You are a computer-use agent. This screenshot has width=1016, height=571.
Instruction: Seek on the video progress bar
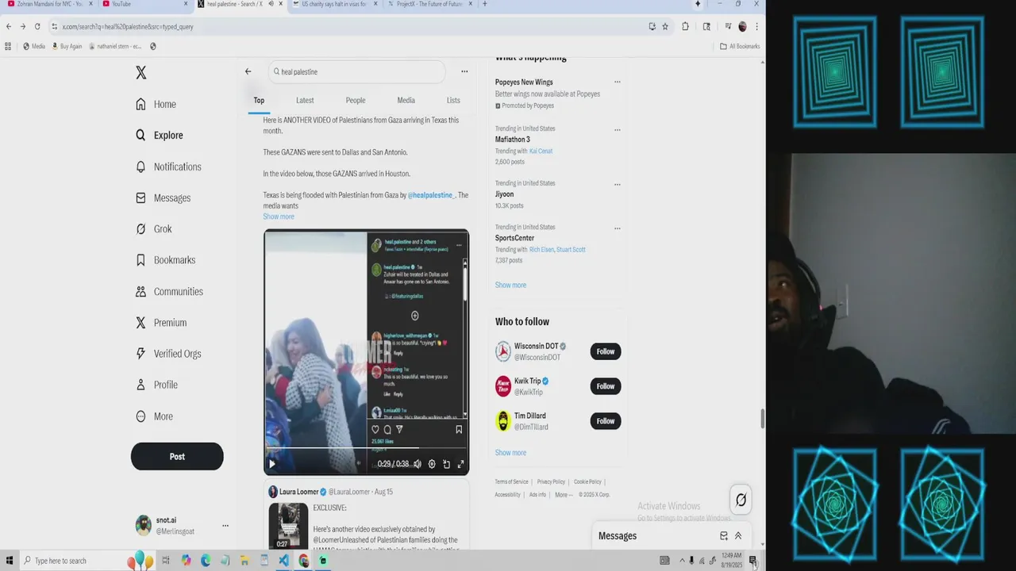[366, 449]
